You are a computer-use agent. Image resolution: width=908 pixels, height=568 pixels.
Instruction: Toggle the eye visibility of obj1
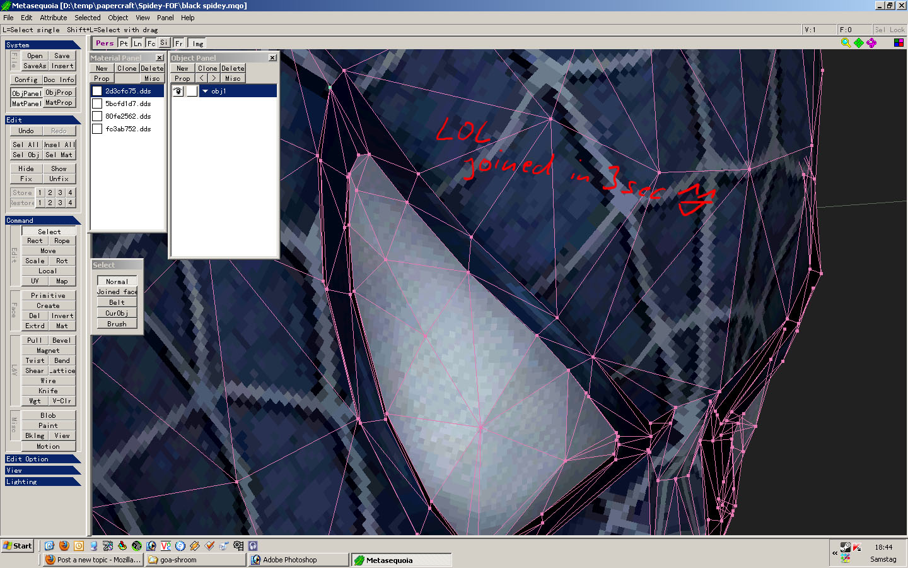pos(178,92)
